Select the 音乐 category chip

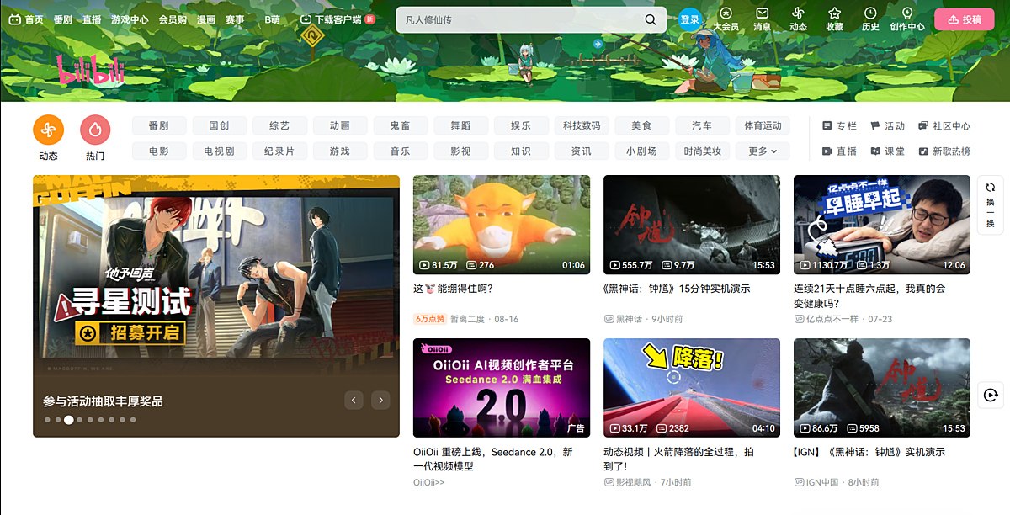click(400, 151)
